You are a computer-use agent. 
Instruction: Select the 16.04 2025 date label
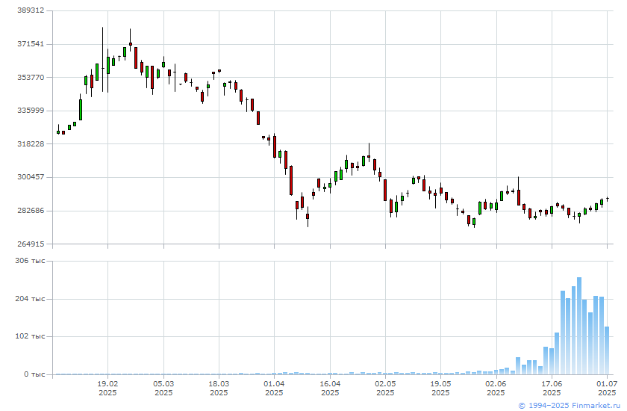330,388
